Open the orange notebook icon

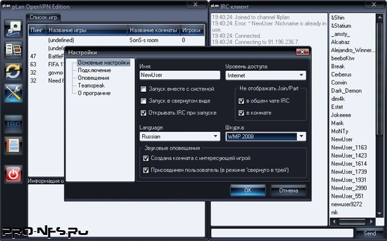coord(13,146)
